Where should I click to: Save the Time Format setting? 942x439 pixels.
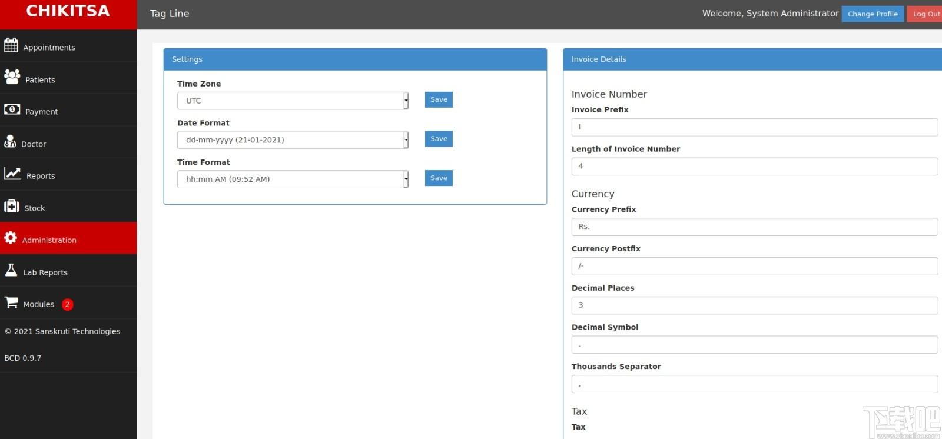coord(439,178)
